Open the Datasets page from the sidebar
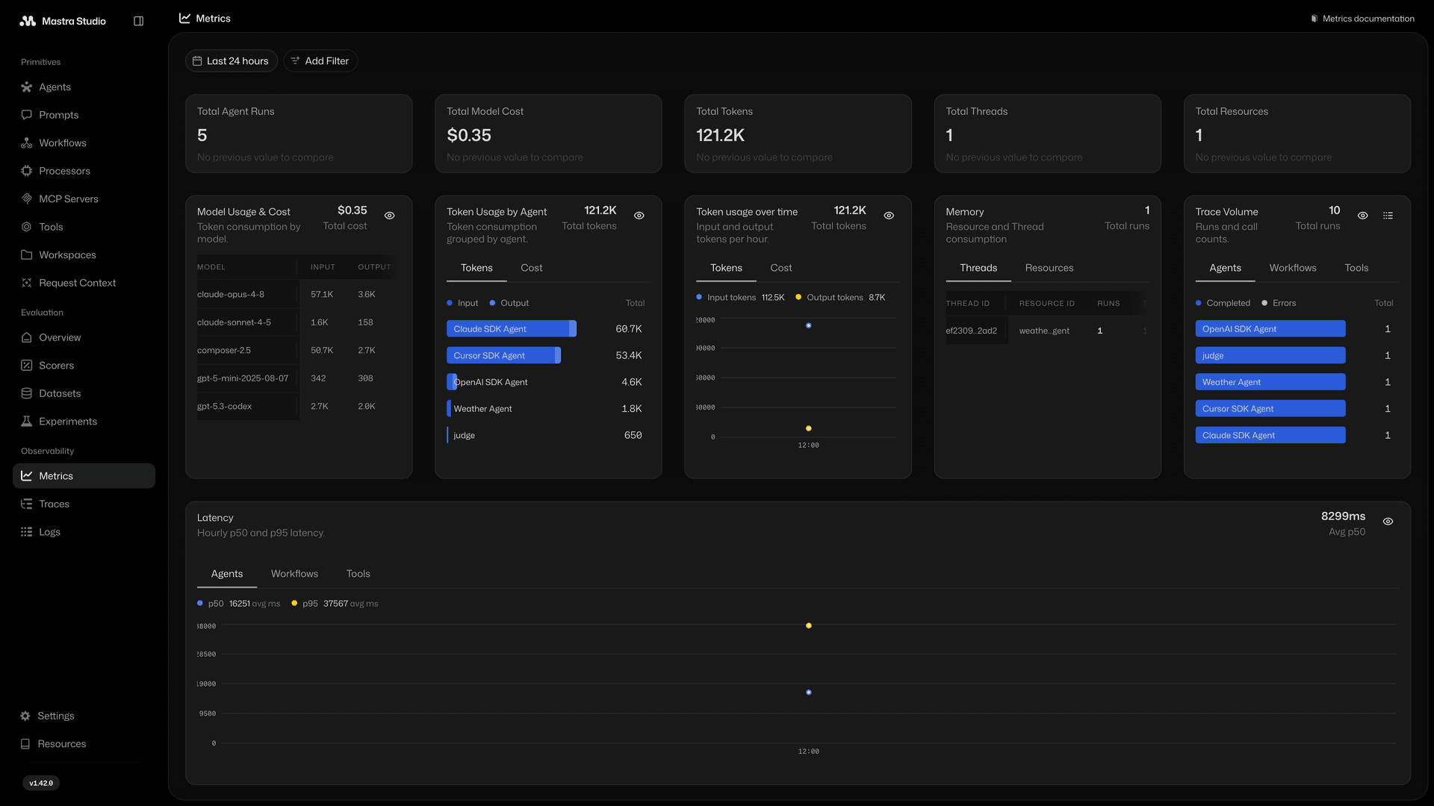Image resolution: width=1434 pixels, height=806 pixels. coord(84,393)
